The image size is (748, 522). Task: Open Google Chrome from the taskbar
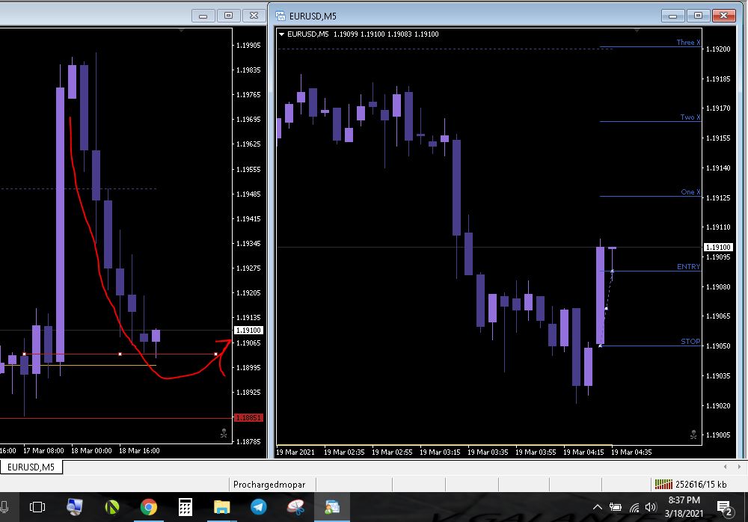pos(149,507)
